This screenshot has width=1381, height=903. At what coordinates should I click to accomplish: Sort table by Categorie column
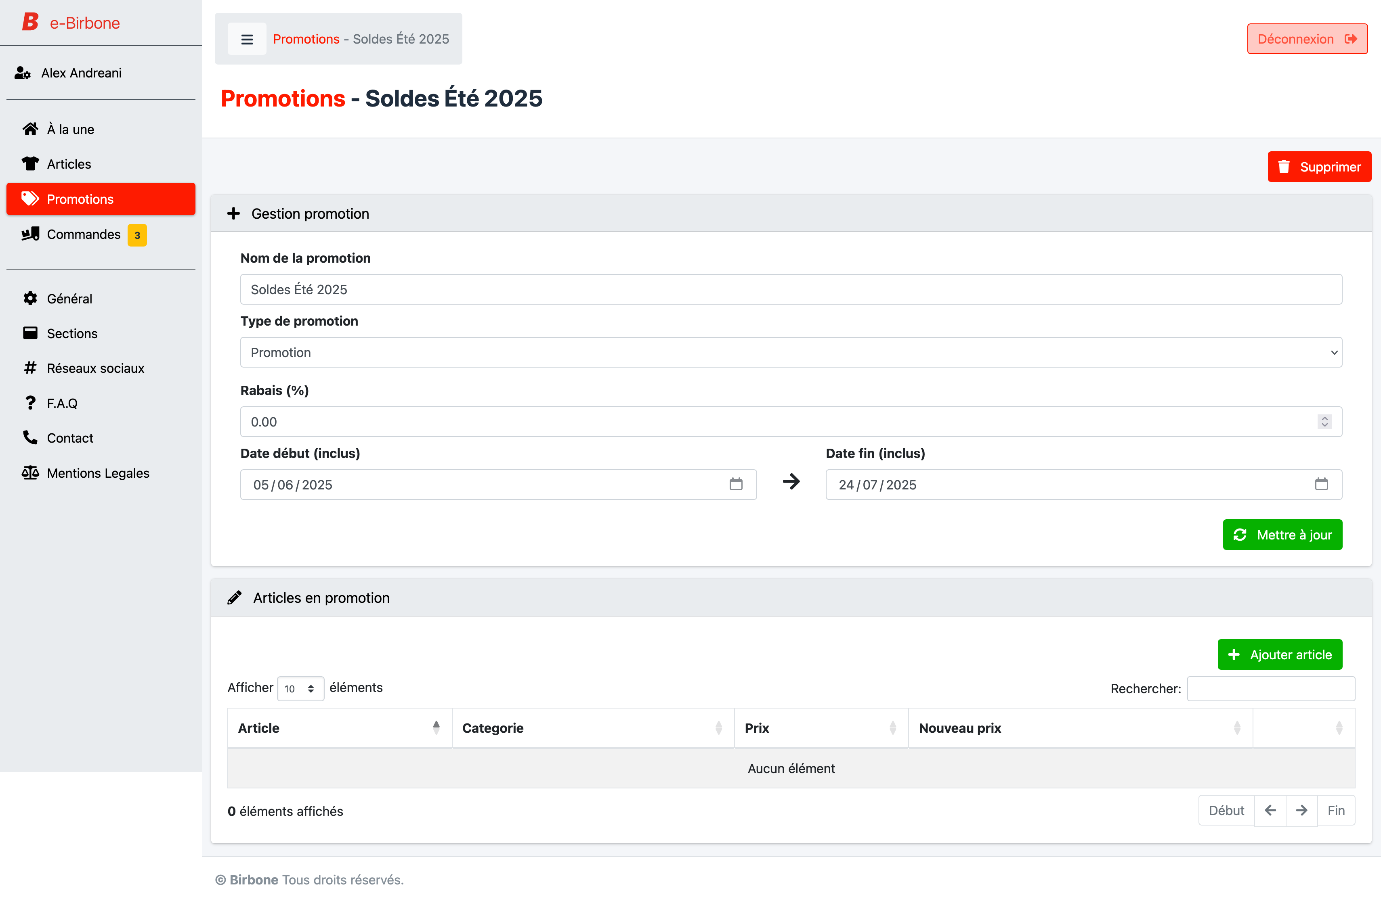pos(593,728)
